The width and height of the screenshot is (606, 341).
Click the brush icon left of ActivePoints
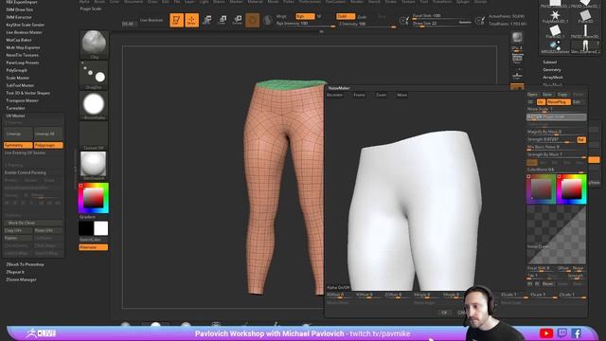(480, 20)
